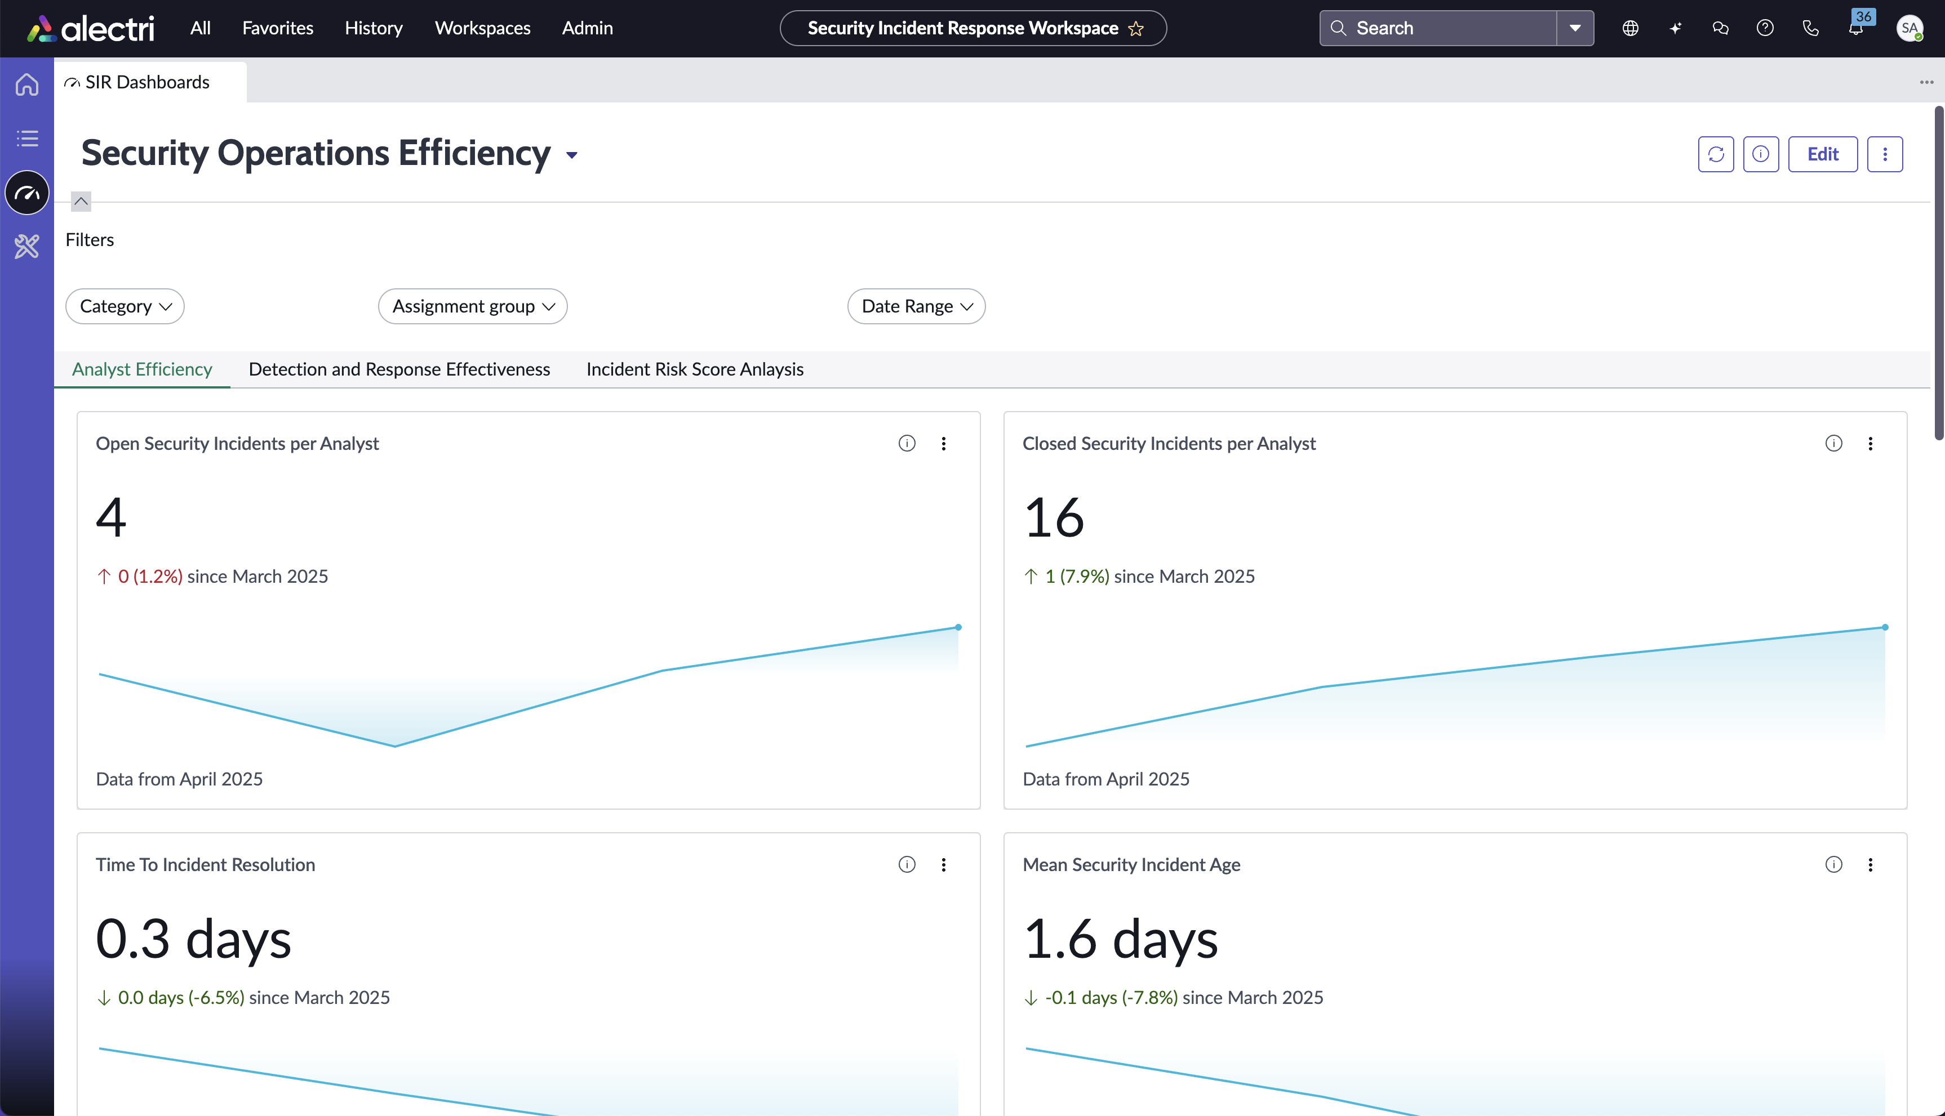
Task: Click the Edit button
Action: 1823,154
